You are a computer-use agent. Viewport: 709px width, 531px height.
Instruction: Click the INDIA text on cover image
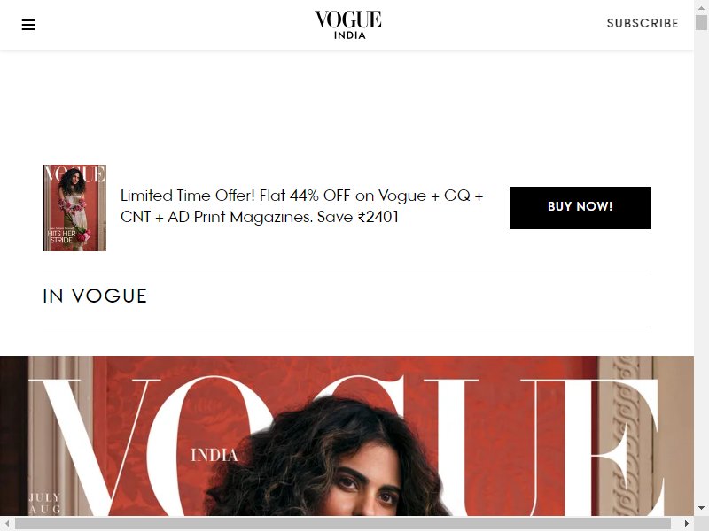pos(214,455)
